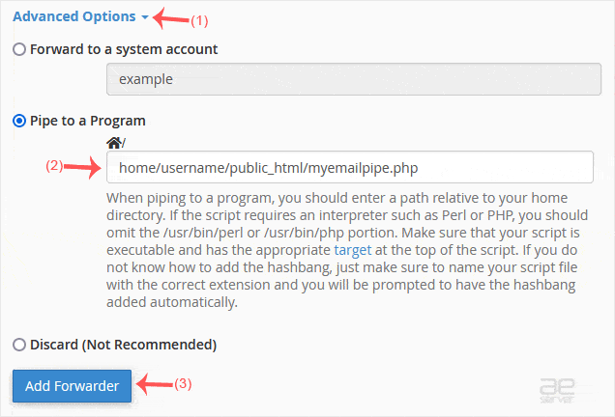Click the (3) annotation number
Viewport: 615px width, 417px height.
(x=182, y=383)
